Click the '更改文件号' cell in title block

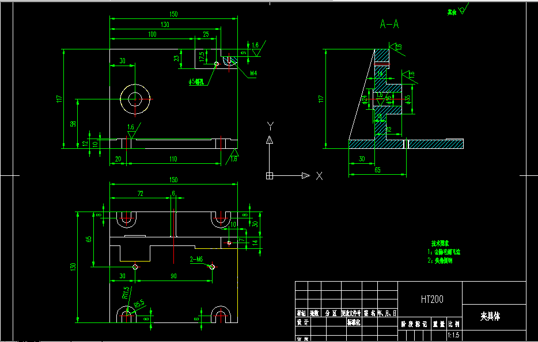click(351, 313)
